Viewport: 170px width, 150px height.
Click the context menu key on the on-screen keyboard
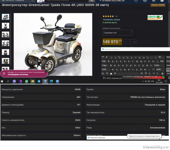[x=162, y=74]
